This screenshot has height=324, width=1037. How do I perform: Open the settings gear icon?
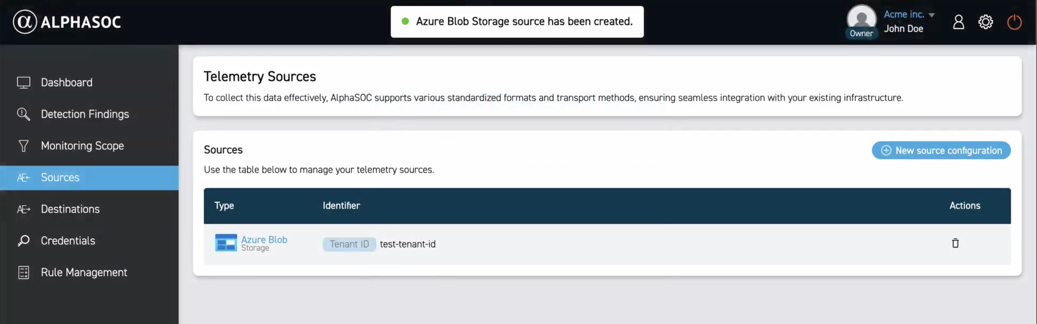tap(986, 22)
